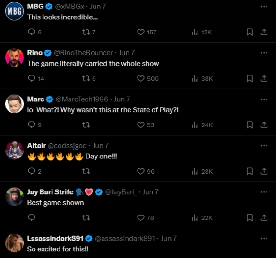Open more options on Marc's tweet
Image resolution: width=276 pixels, height=258 pixels.
264,99
